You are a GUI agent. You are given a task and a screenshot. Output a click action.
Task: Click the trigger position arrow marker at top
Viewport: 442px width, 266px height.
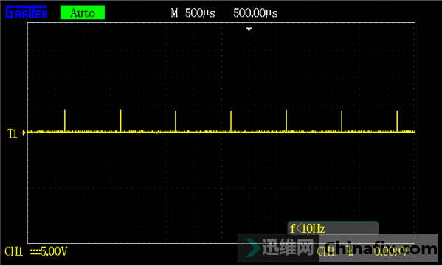pyautogui.click(x=249, y=27)
